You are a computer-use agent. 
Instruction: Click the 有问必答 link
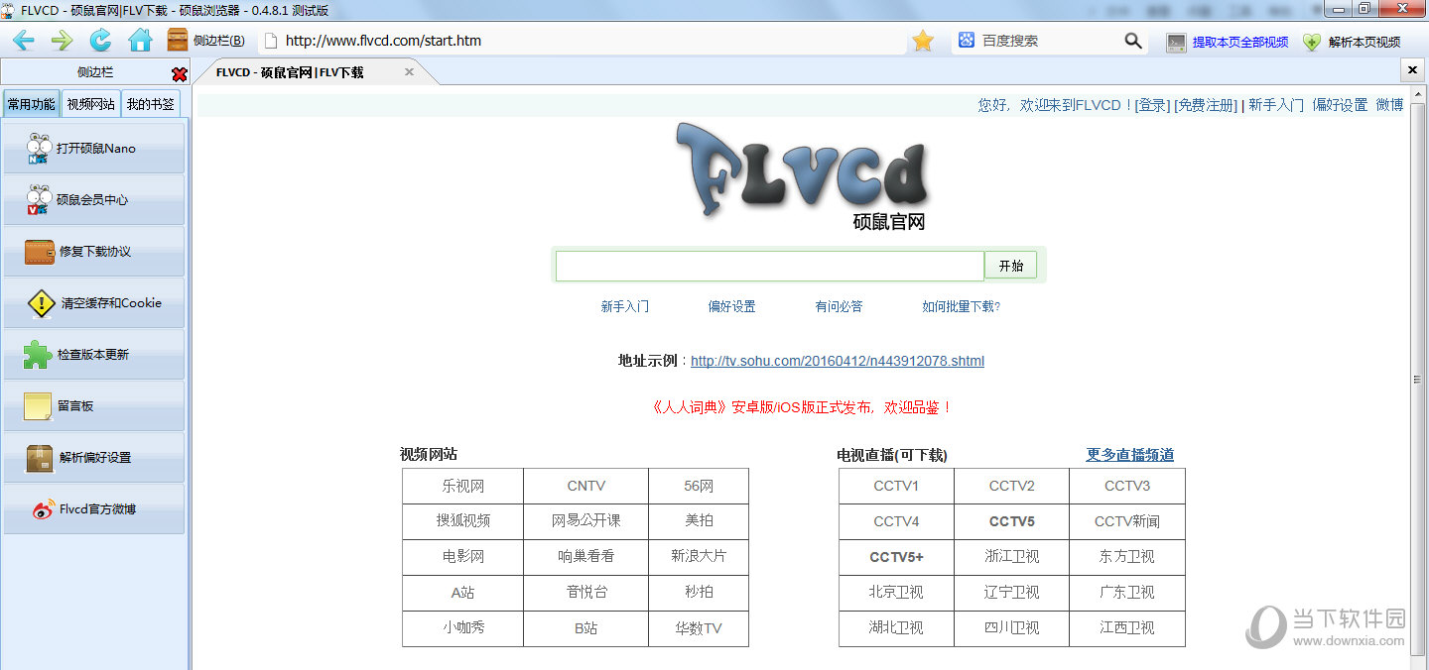point(839,306)
